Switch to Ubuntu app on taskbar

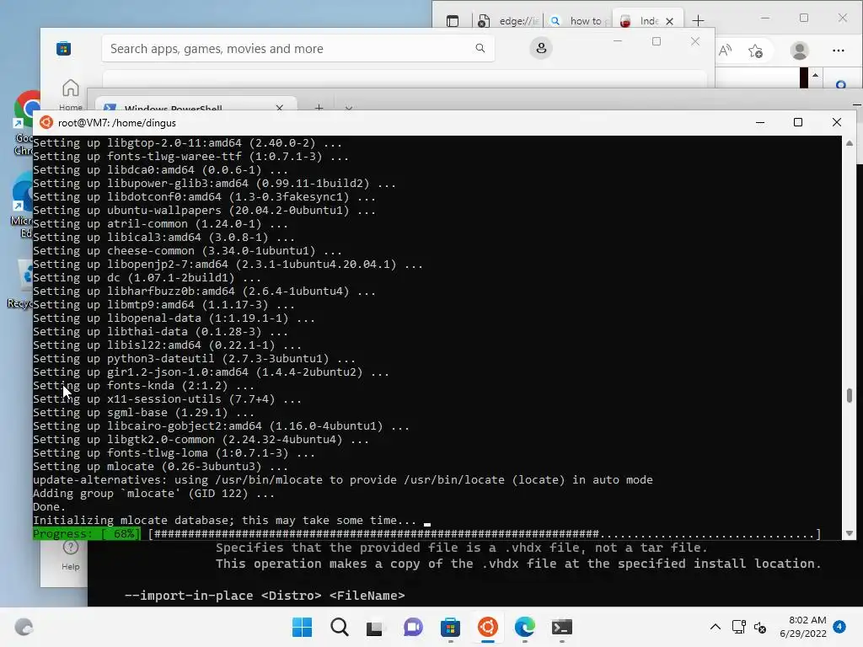tap(488, 627)
